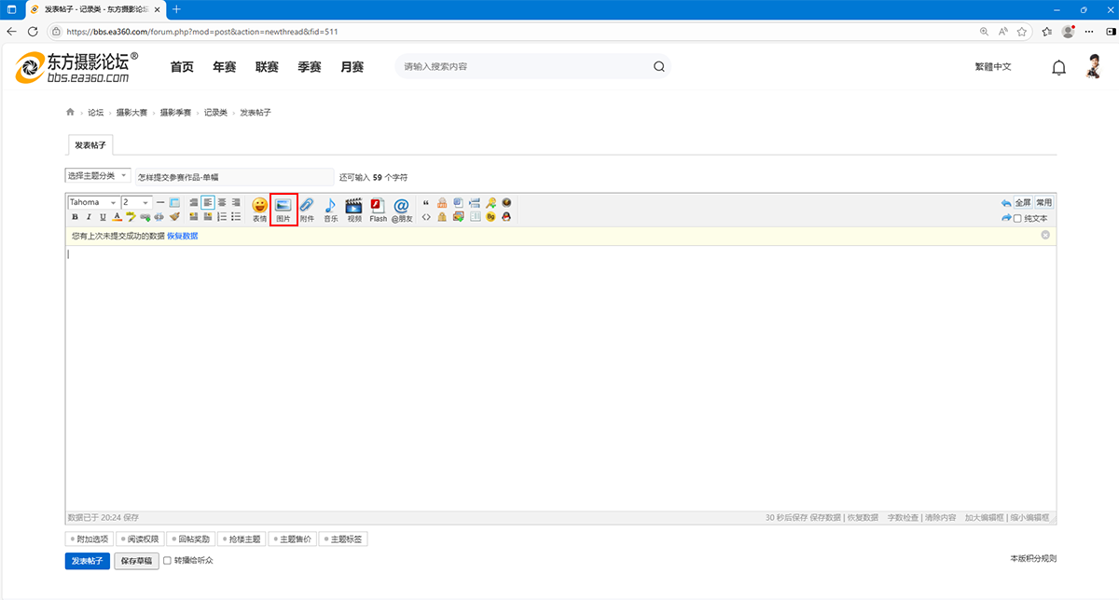Attach a file using 附件 paperclip
The width and height of the screenshot is (1119, 600).
point(307,208)
